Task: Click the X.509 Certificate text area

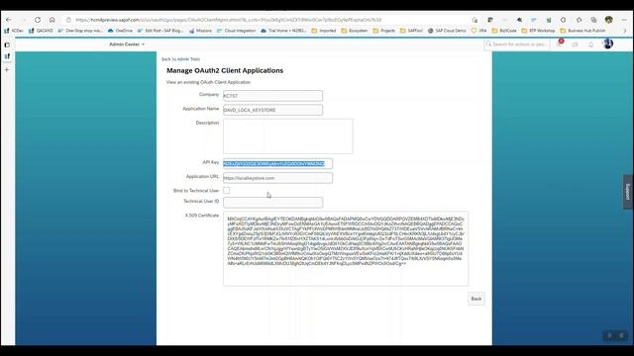Action: click(346, 248)
